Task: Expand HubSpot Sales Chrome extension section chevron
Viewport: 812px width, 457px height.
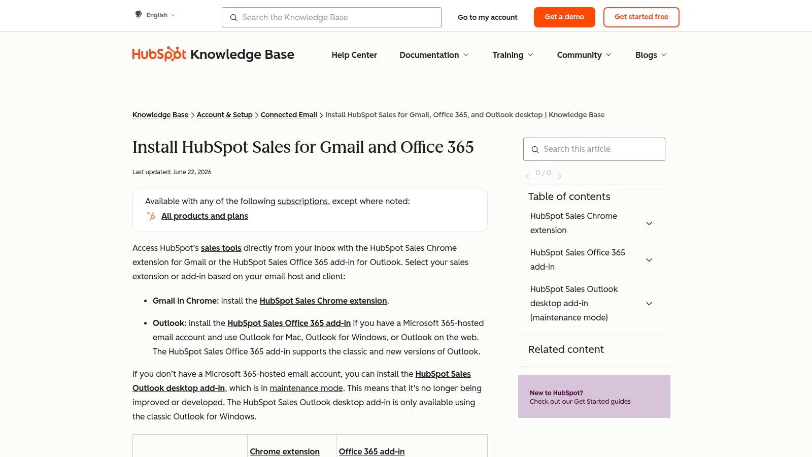Action: coord(649,223)
